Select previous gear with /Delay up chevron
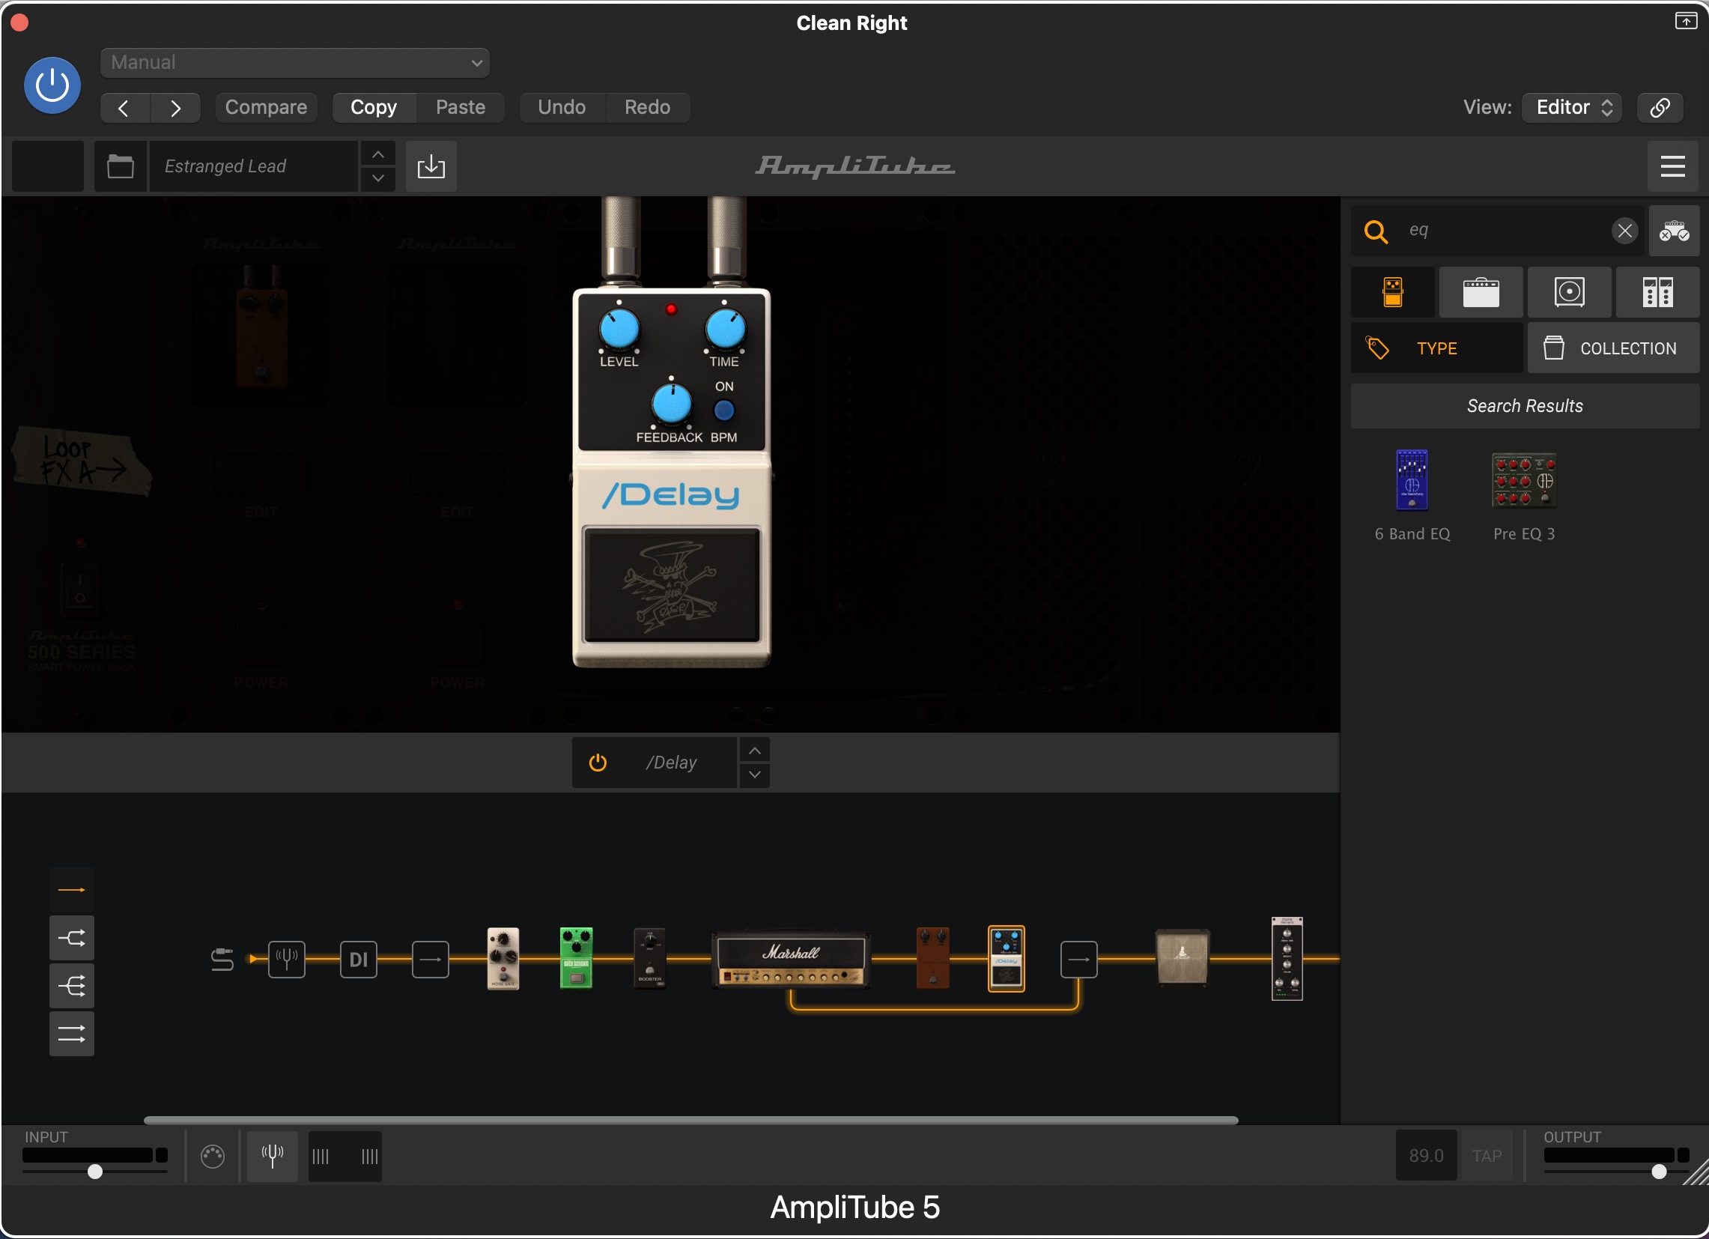Image resolution: width=1709 pixels, height=1239 pixels. tap(754, 751)
